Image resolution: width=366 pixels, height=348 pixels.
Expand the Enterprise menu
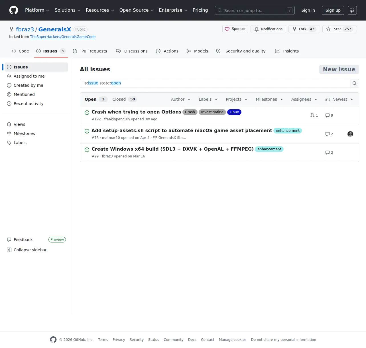(173, 10)
